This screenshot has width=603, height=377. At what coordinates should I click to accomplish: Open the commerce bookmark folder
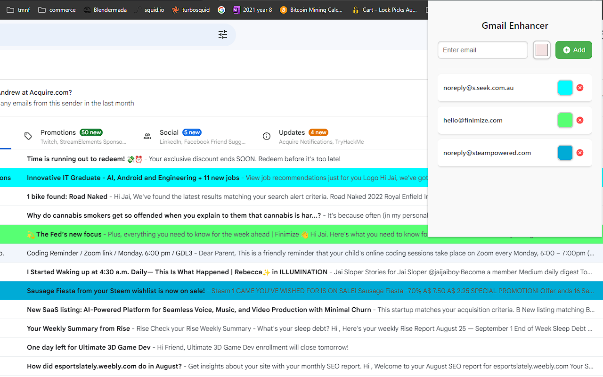(x=57, y=9)
